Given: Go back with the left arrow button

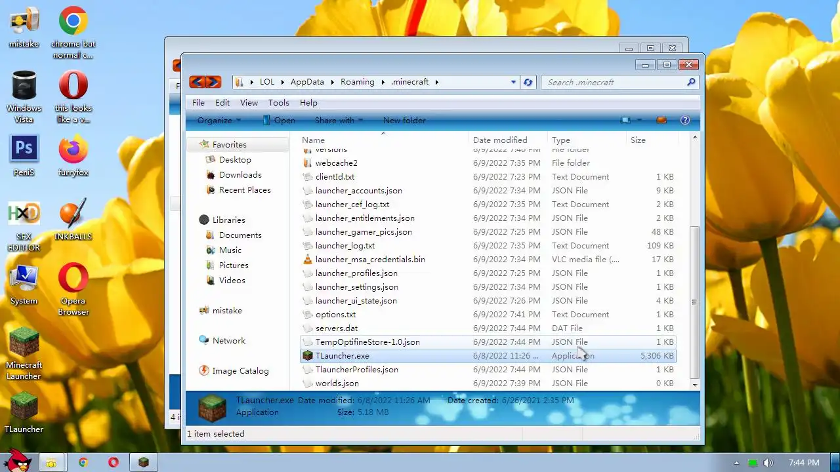Looking at the screenshot, I should point(197,82).
